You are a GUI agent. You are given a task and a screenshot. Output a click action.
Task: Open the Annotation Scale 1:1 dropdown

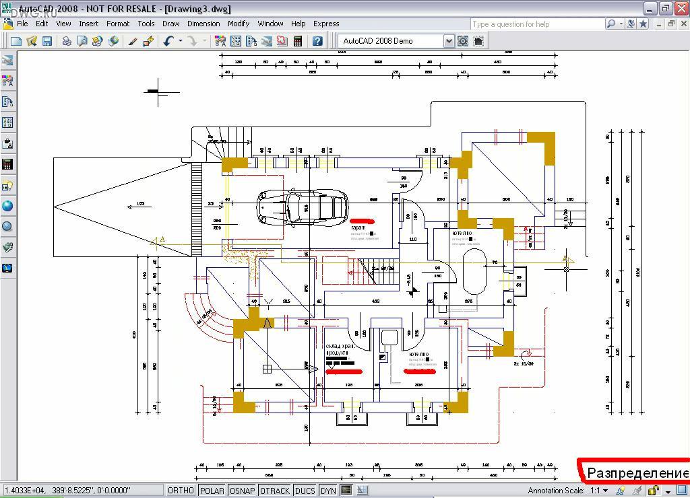600,491
